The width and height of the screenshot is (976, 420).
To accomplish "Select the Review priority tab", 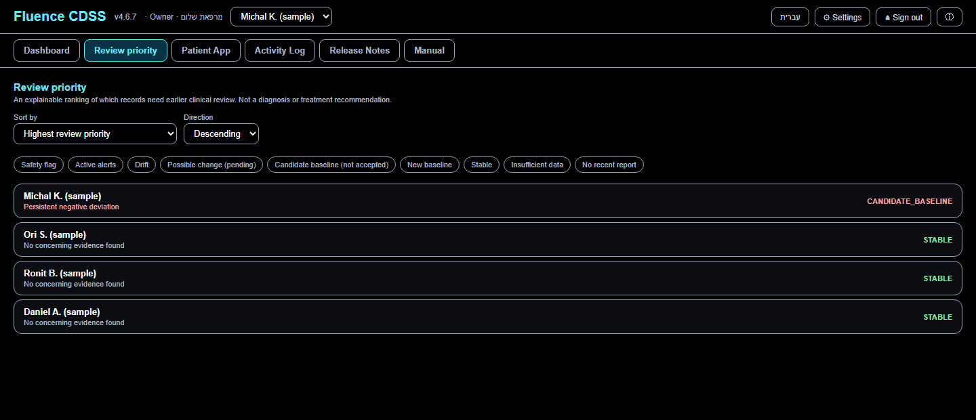I will (125, 50).
